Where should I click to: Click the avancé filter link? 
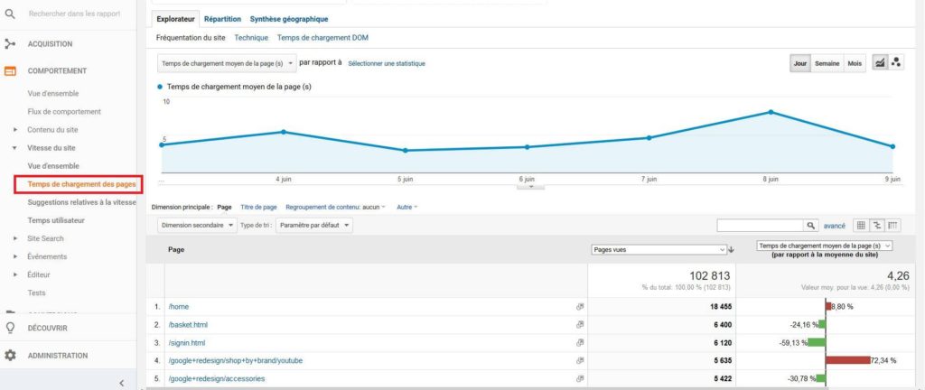point(834,226)
